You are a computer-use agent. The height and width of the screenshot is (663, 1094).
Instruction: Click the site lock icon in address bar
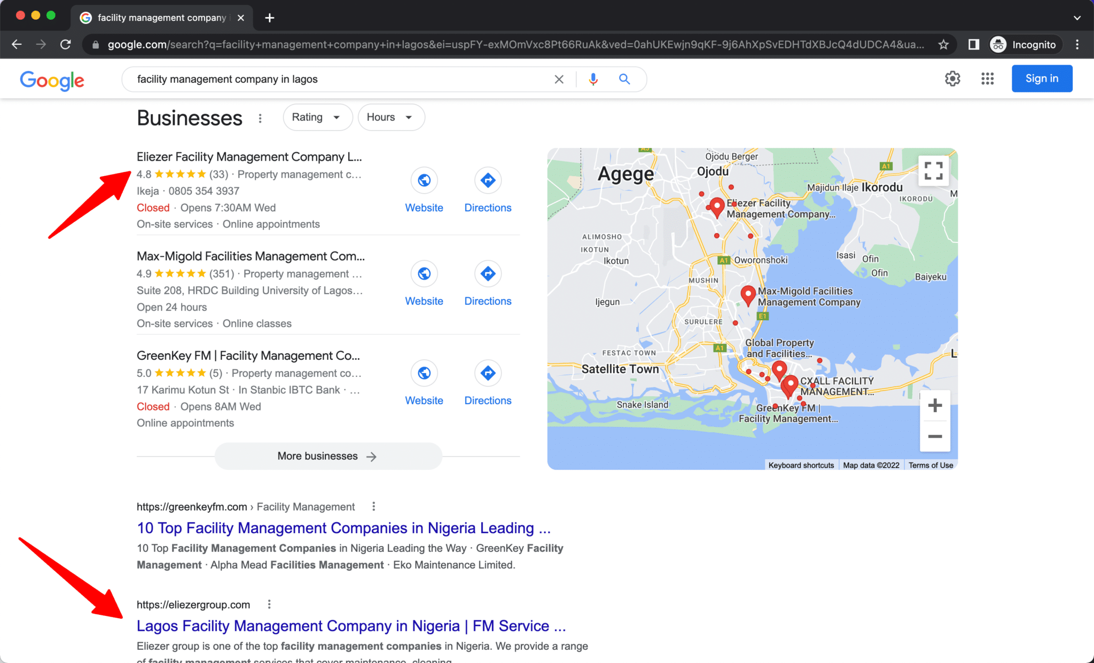pos(96,44)
